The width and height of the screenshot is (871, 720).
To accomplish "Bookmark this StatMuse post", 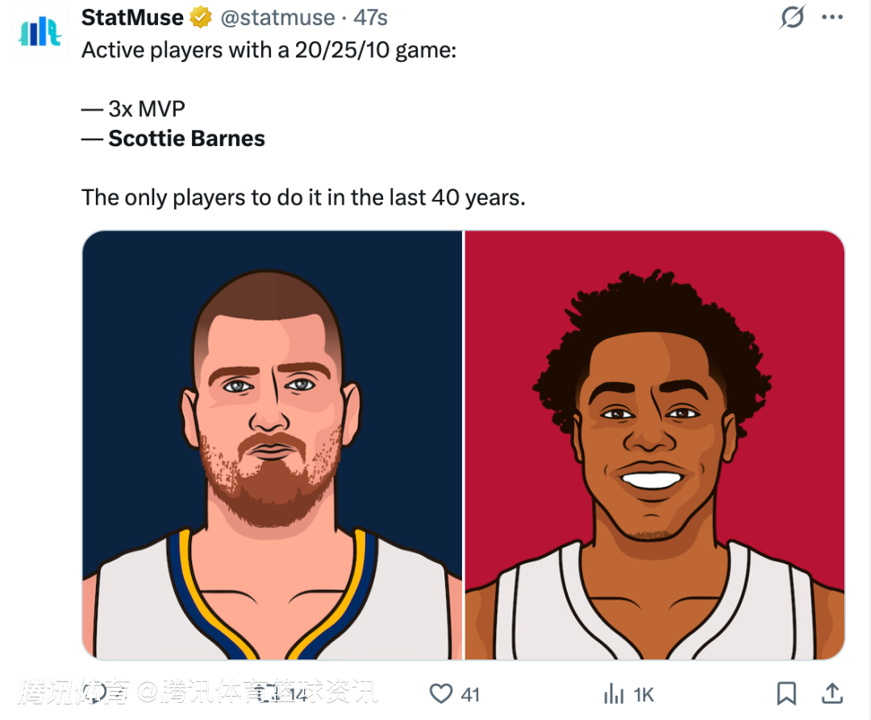I will (786, 693).
